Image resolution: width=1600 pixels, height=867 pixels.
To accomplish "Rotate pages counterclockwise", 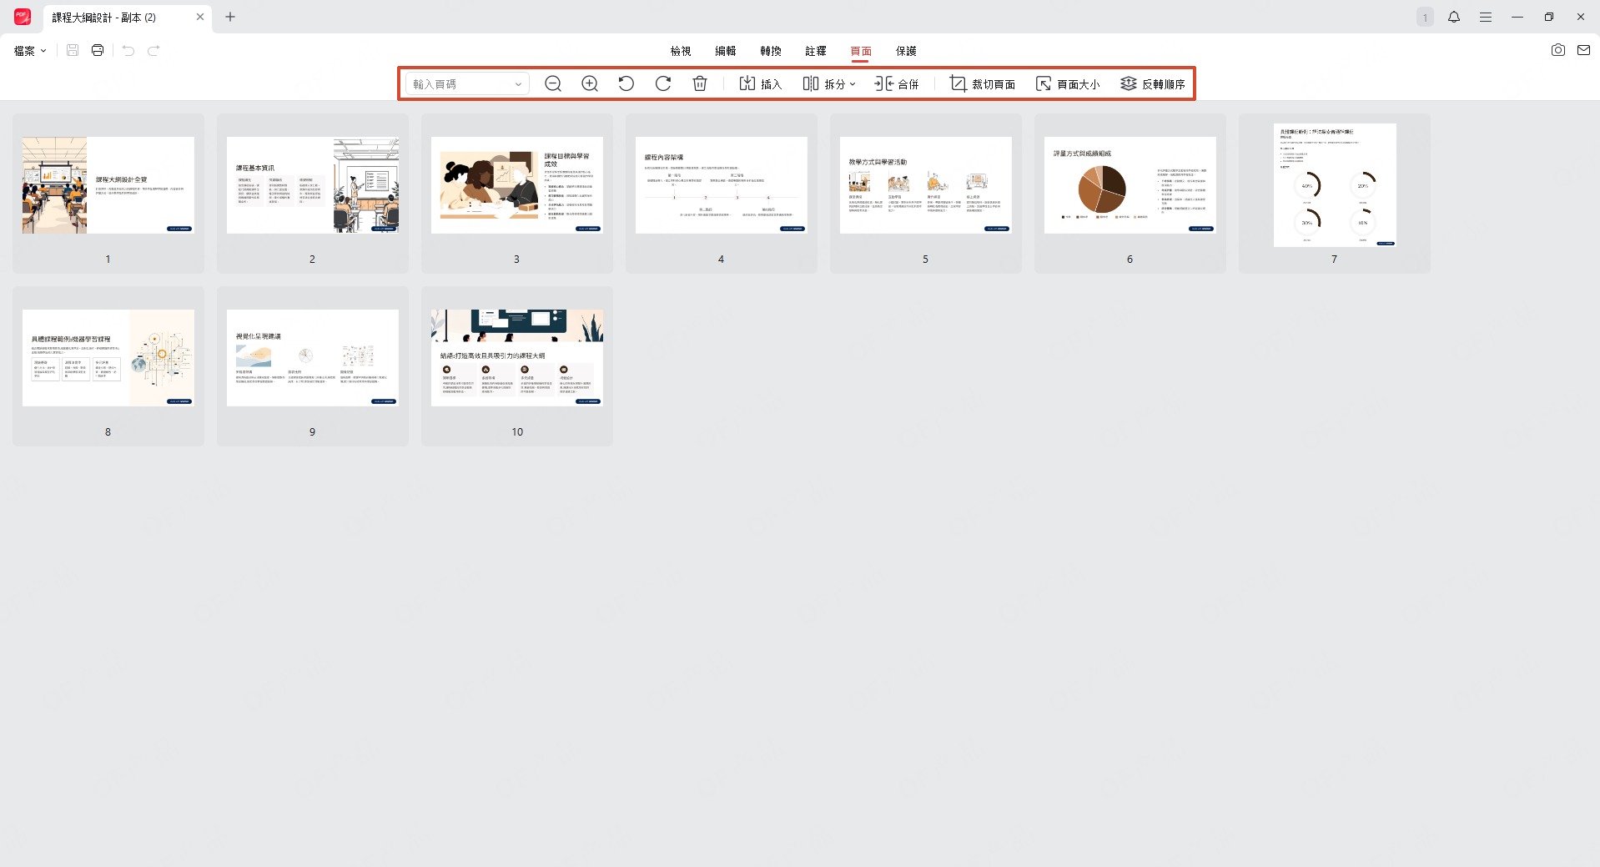I will (626, 83).
